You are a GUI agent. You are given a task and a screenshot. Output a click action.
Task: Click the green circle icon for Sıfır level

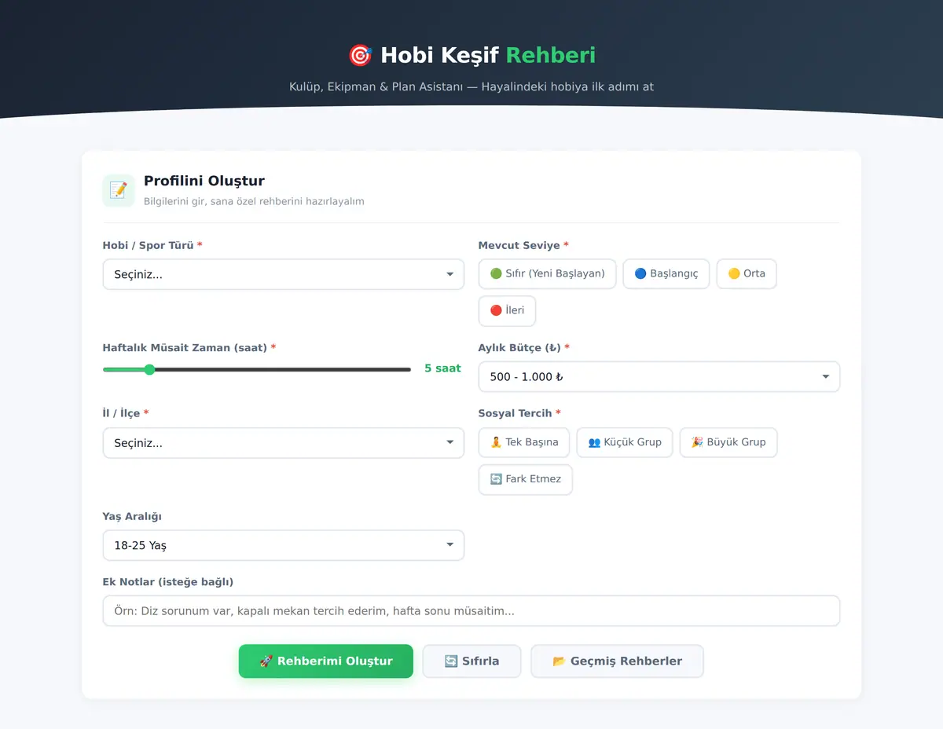pos(496,274)
